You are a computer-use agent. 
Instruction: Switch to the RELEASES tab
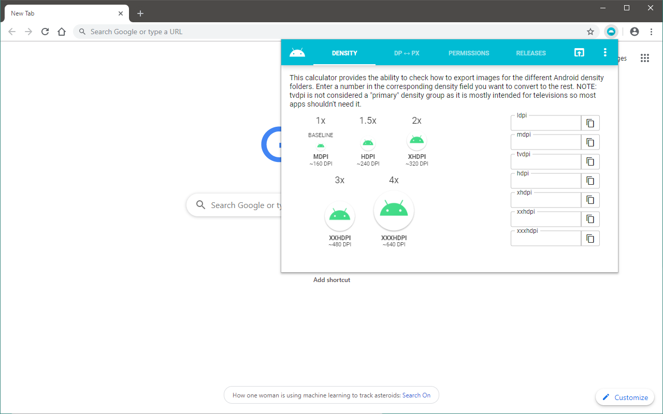[x=531, y=53]
